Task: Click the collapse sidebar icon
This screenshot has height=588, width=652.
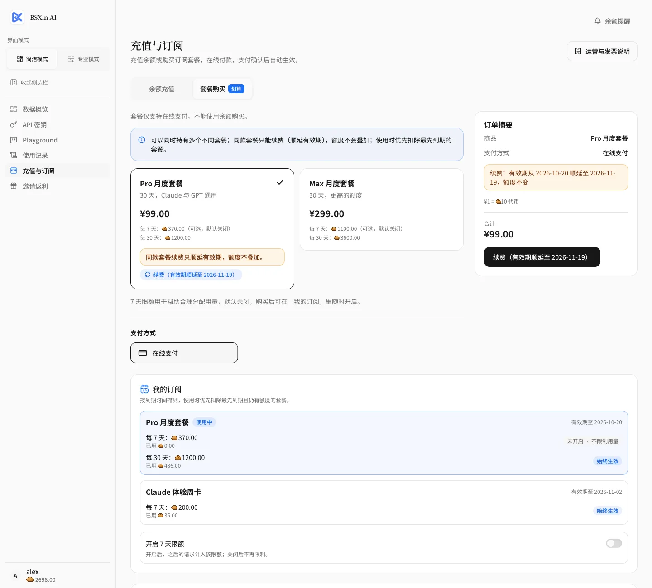Action: coord(14,82)
